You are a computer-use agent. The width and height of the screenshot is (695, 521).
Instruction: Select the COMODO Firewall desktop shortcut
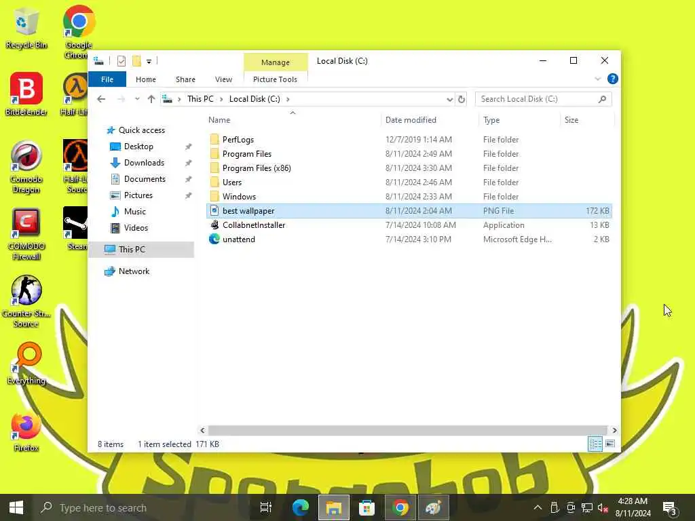(26, 234)
